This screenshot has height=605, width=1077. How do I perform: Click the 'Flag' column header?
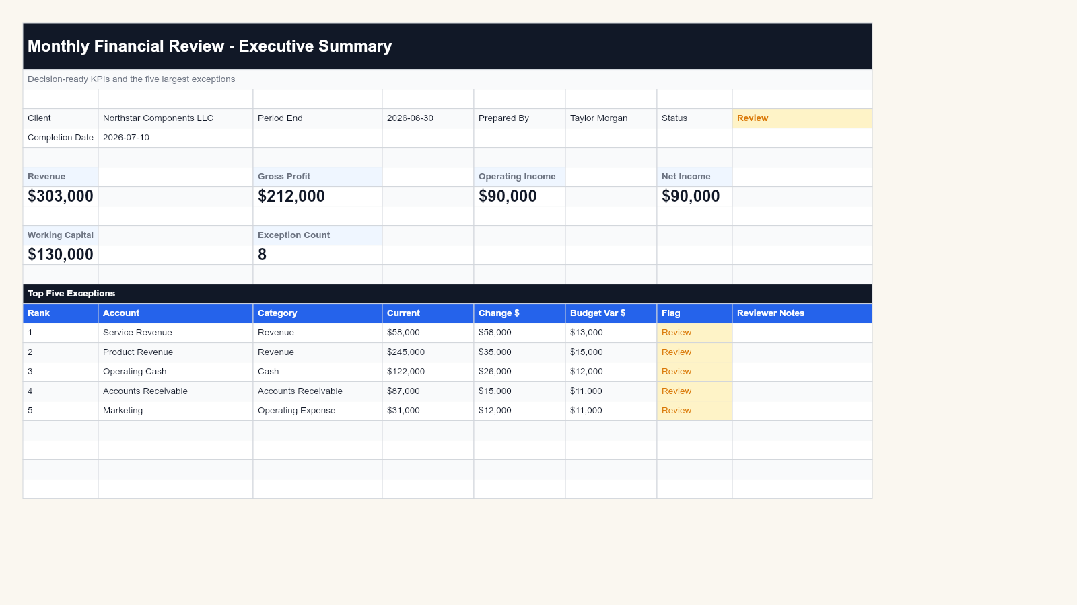695,313
